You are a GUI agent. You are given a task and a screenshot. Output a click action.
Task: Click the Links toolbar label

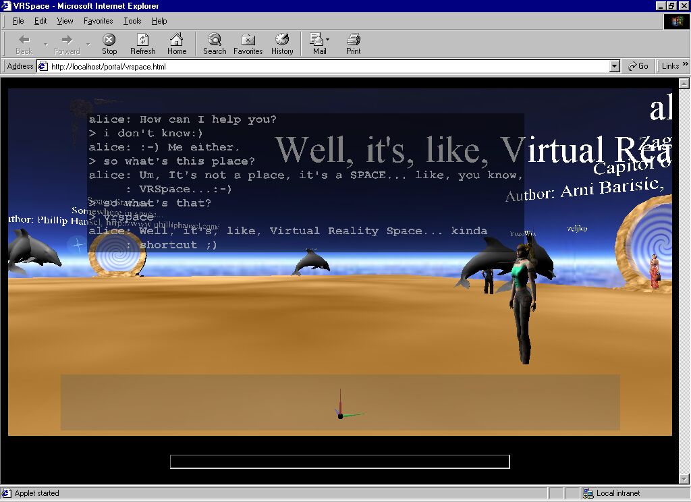click(x=670, y=66)
